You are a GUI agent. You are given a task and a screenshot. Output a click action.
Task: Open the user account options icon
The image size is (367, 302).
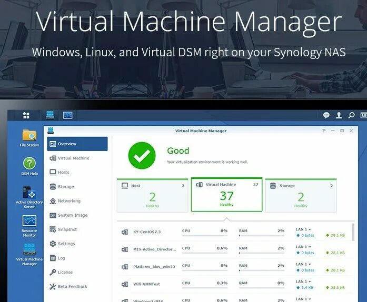tap(339, 115)
